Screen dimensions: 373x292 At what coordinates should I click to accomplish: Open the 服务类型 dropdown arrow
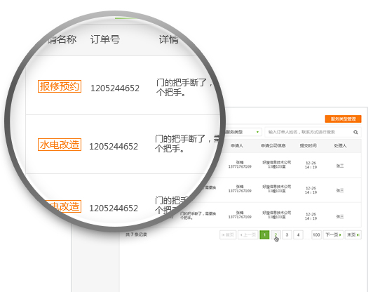pos(257,132)
